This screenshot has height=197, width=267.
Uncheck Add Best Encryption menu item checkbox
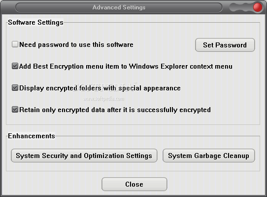pyautogui.click(x=15, y=66)
